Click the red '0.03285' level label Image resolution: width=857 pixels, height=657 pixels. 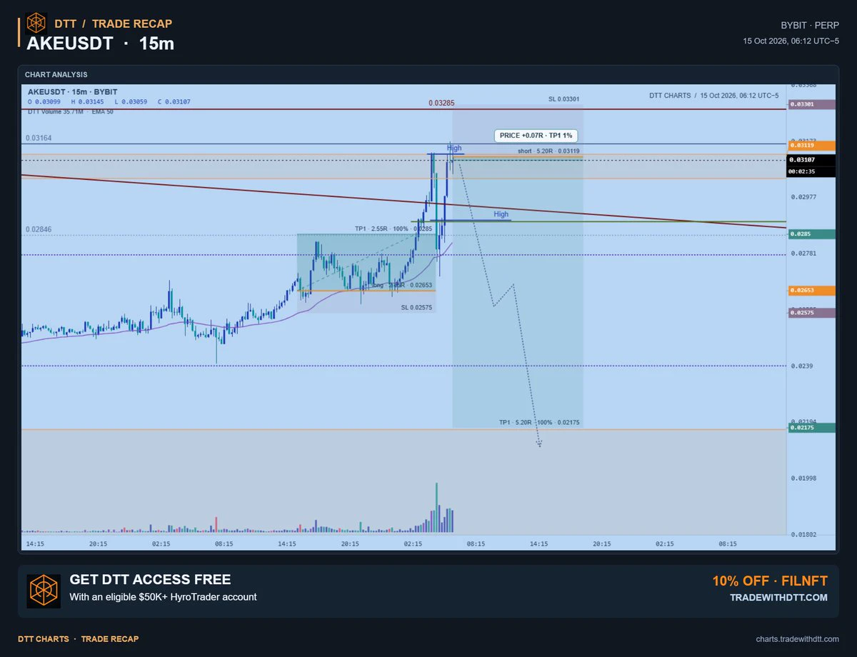point(441,103)
